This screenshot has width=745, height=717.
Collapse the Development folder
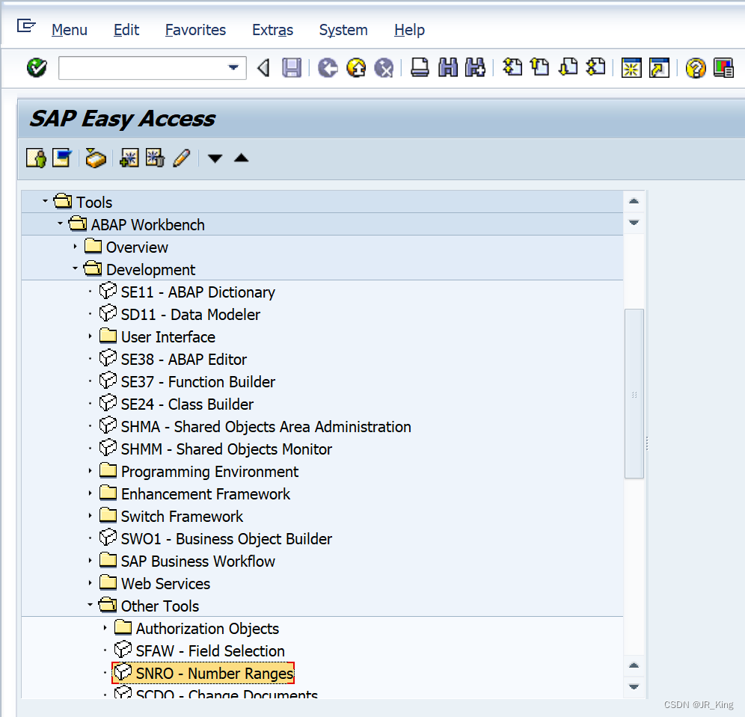tap(75, 268)
